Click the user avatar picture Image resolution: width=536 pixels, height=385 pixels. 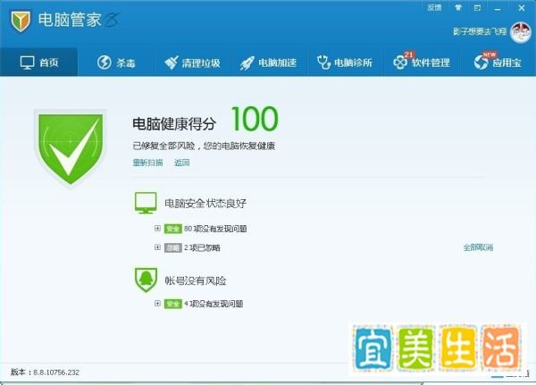click(x=520, y=32)
